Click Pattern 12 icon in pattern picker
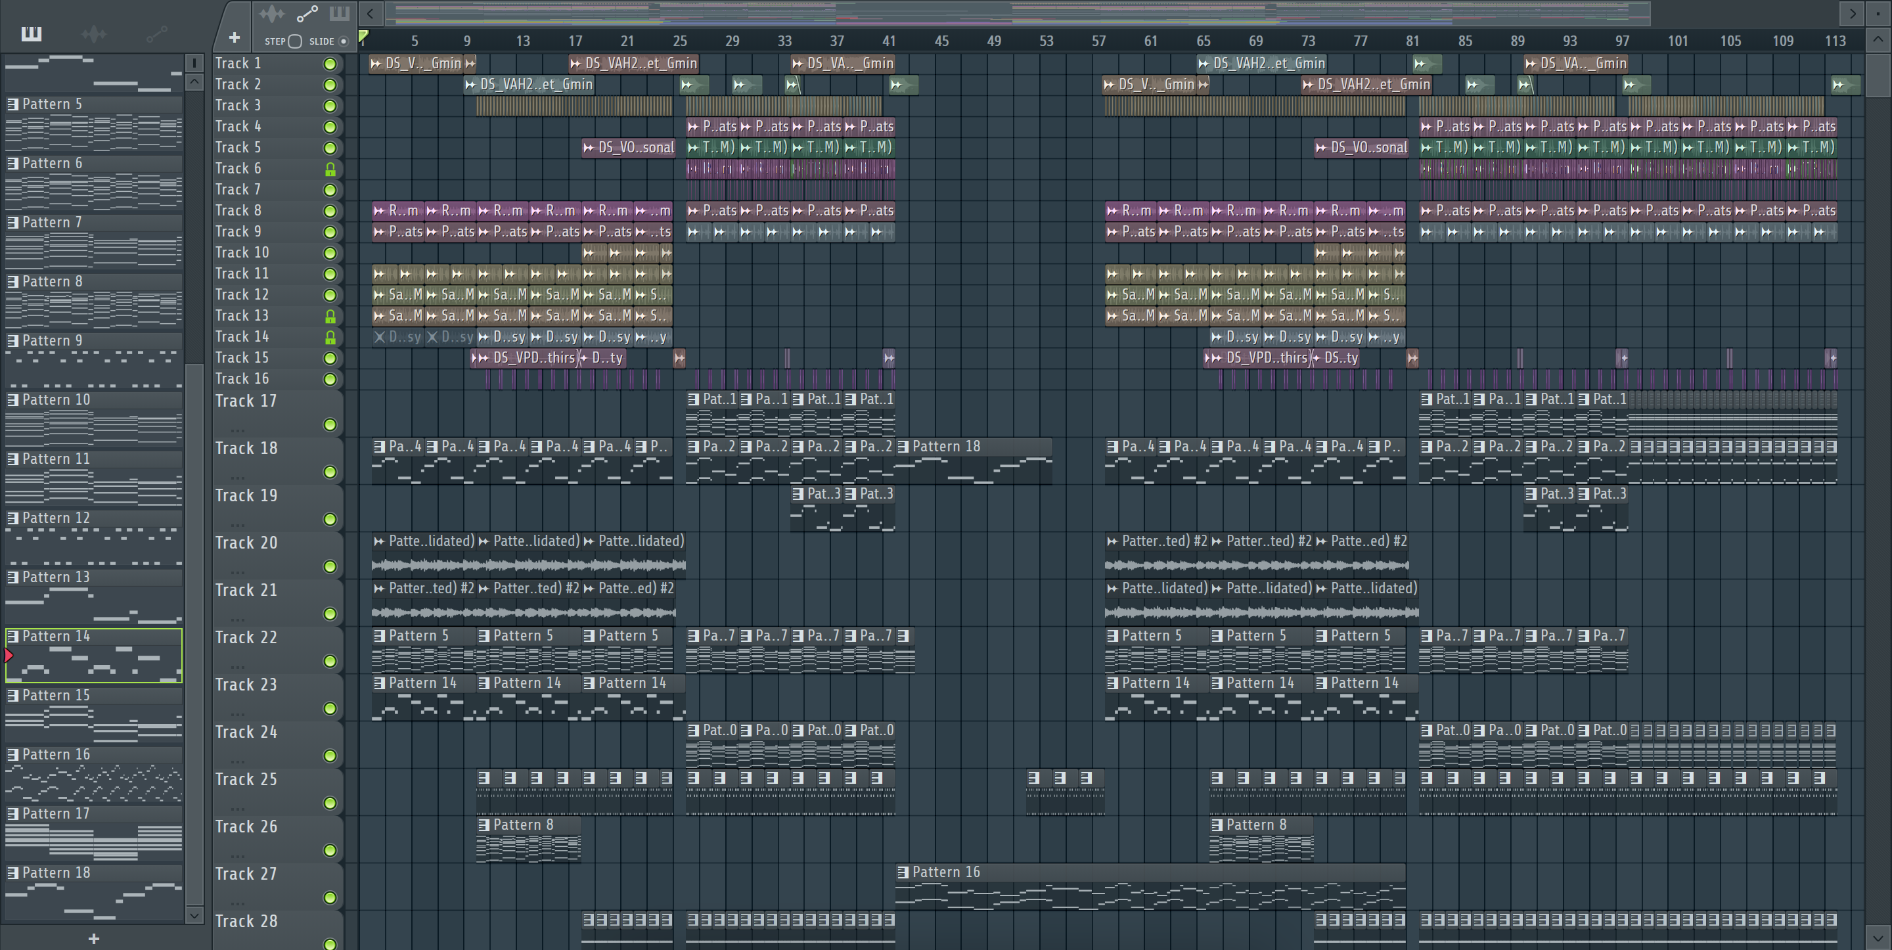 [x=12, y=518]
